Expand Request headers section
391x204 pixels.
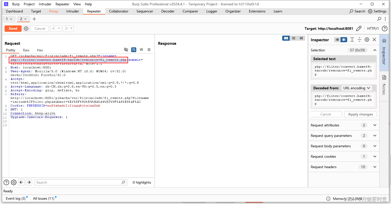pyautogui.click(x=343, y=167)
